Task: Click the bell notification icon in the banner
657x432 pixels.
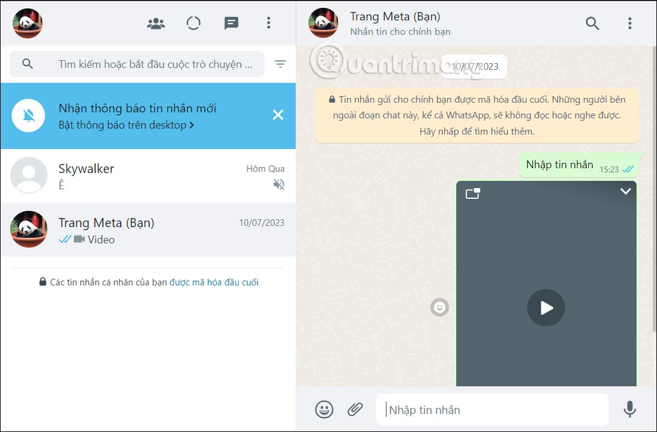Action: click(28, 115)
